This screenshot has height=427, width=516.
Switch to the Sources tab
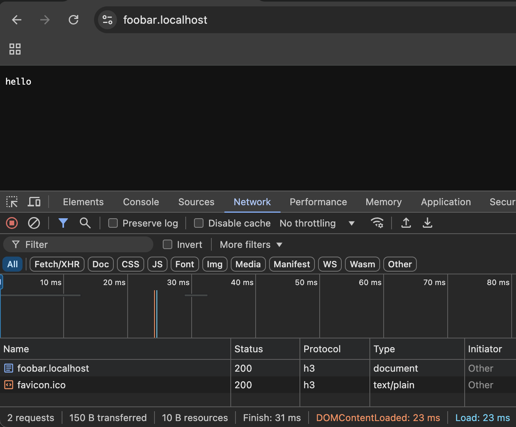click(x=196, y=202)
